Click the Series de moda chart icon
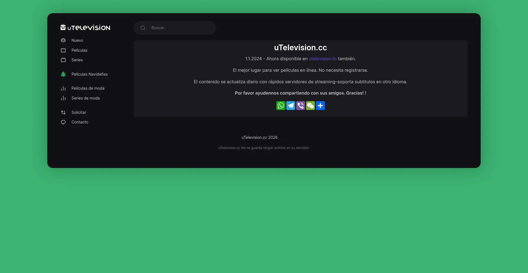Viewport: 528px width, 273px height. 63,98
